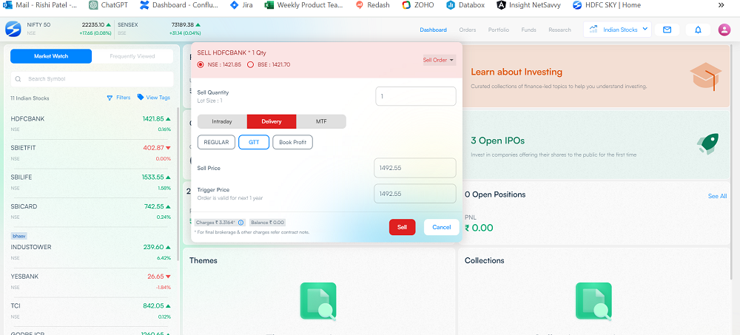Choose REGULAR order type
The image size is (740, 335).
tap(216, 142)
